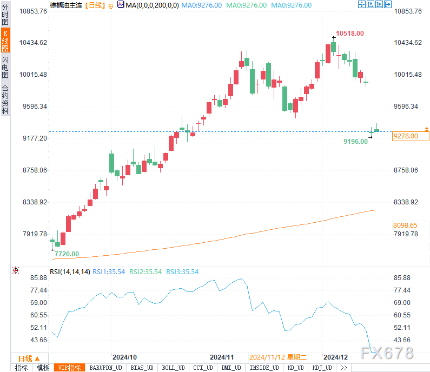Click the orange arrow above 9278.00 price tag
Viewport: 430px width, 372px height.
(x=427, y=129)
